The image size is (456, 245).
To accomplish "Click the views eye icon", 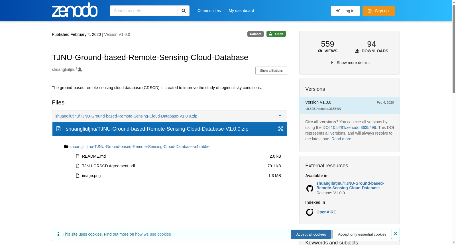I will pos(320,51).
